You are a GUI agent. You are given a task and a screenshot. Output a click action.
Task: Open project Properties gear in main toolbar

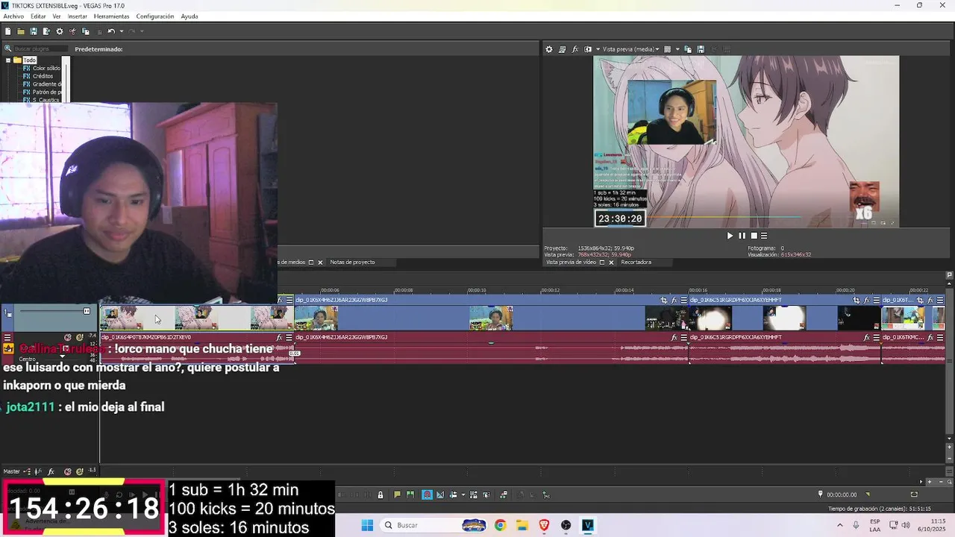click(60, 31)
